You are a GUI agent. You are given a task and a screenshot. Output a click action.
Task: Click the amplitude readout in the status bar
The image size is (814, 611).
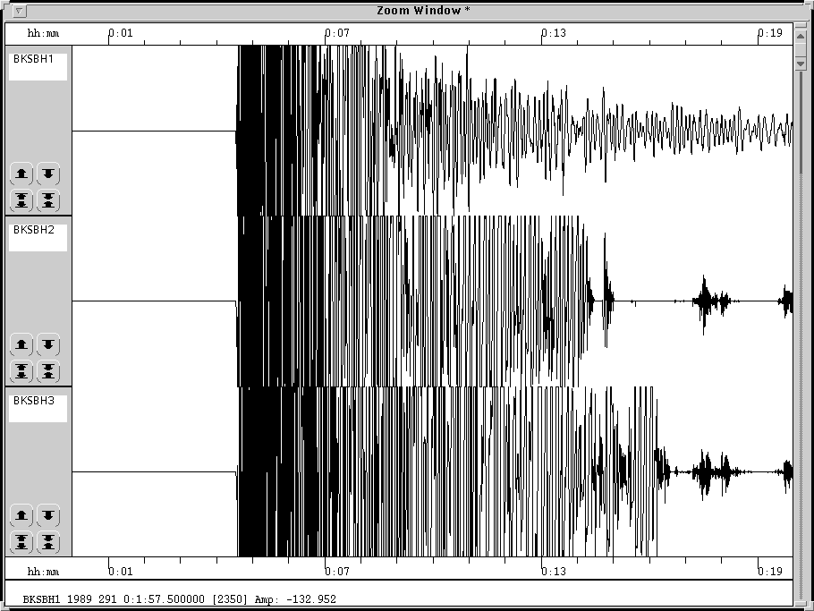click(x=295, y=599)
